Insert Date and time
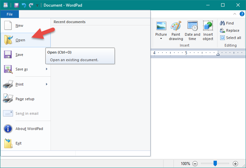The height and width of the screenshot is (168, 246). pos(192,26)
